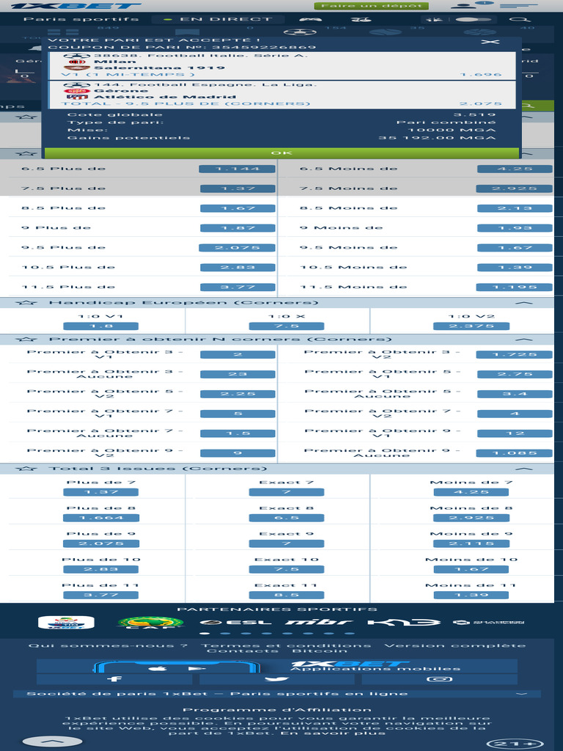
Task: Favorite Premier à obtenir N corners star
Action: (26, 339)
